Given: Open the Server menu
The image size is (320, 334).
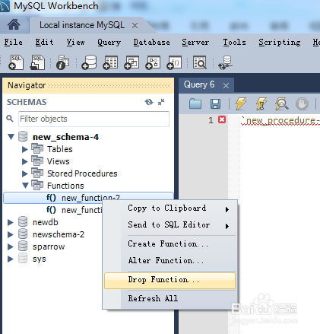Looking at the screenshot, I should (x=195, y=42).
